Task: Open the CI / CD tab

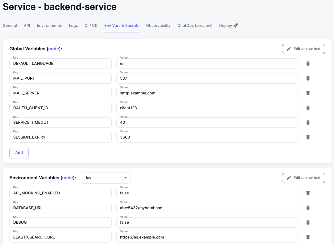Action: click(91, 26)
